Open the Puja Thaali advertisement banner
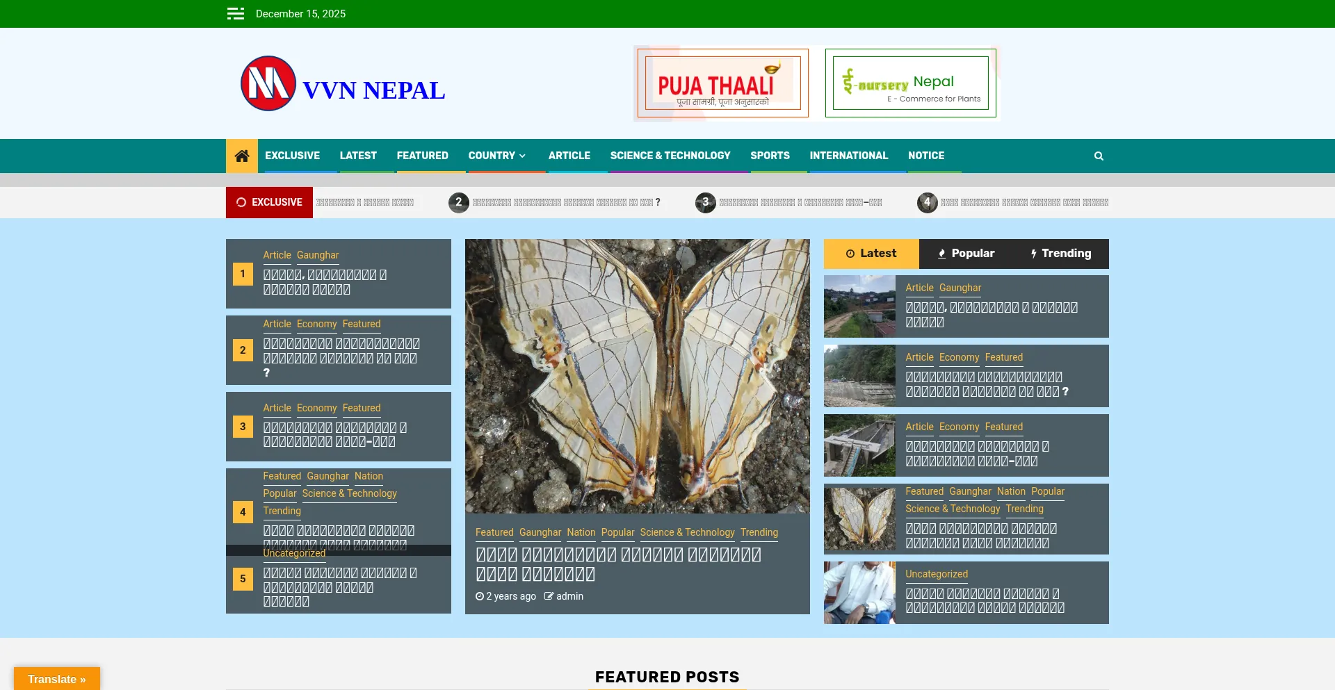The height and width of the screenshot is (690, 1335). tap(721, 83)
